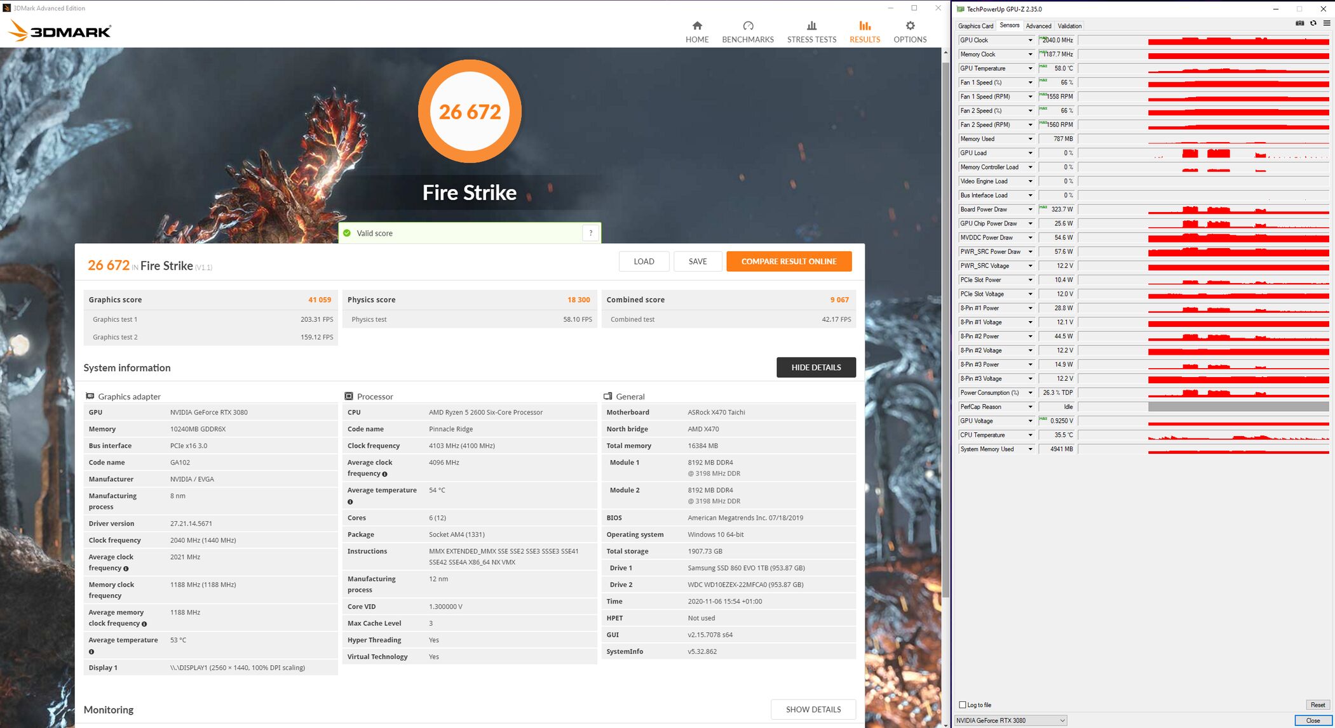Expand the Board Power Draw sensor dropdown
Image resolution: width=1335 pixels, height=728 pixels.
[x=1030, y=209]
